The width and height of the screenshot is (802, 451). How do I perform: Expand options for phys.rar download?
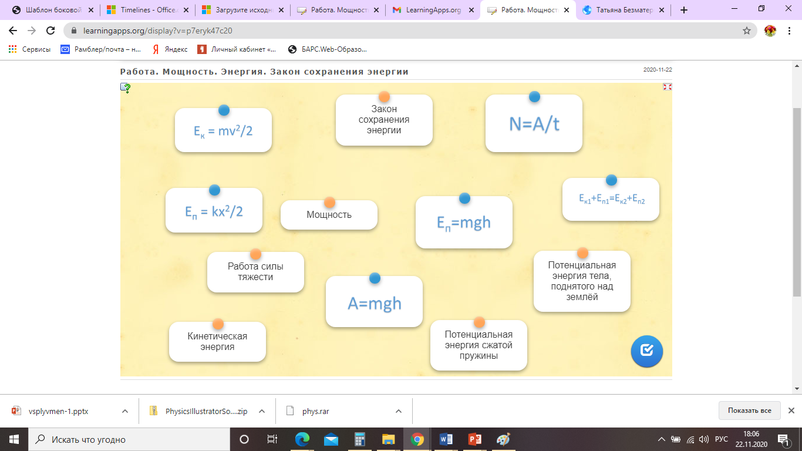(x=399, y=411)
